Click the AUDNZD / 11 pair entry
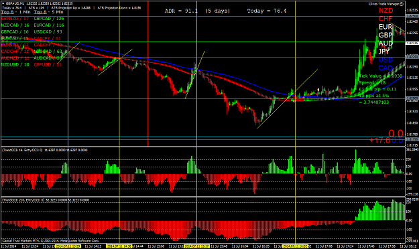Image resolution: width=419 pixels, height=249 pixels. [x=15, y=58]
